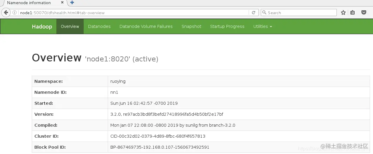
Task: Switch to the Snapshot tab
Action: (x=191, y=26)
